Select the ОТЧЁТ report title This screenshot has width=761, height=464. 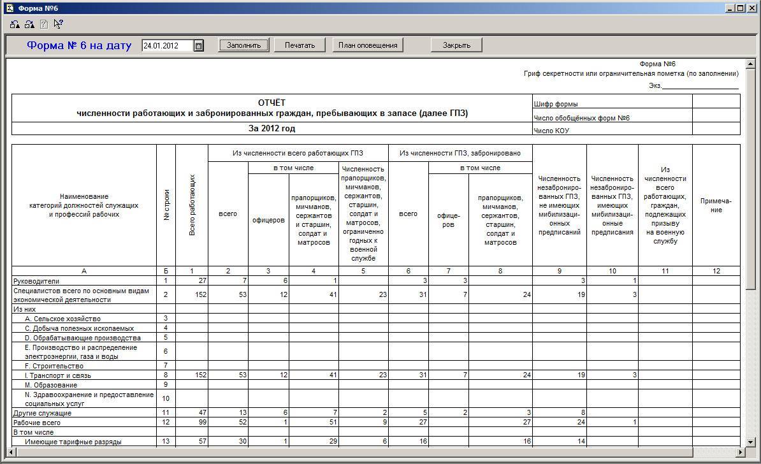(x=272, y=103)
